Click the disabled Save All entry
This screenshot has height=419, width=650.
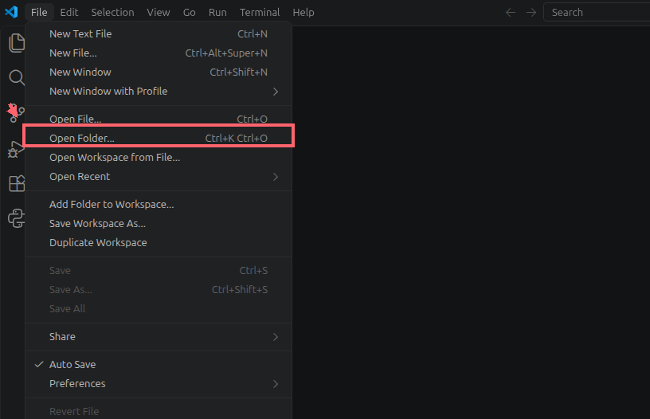coord(159,309)
